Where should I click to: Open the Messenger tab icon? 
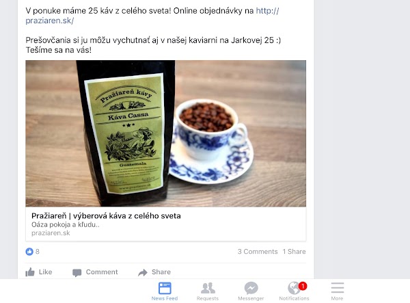click(x=251, y=288)
